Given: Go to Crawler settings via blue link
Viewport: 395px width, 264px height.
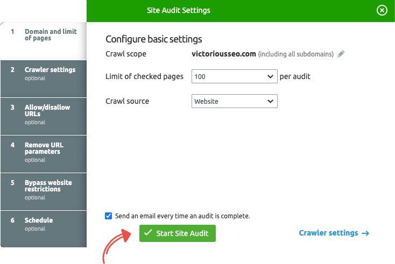Looking at the screenshot, I should coord(334,233).
